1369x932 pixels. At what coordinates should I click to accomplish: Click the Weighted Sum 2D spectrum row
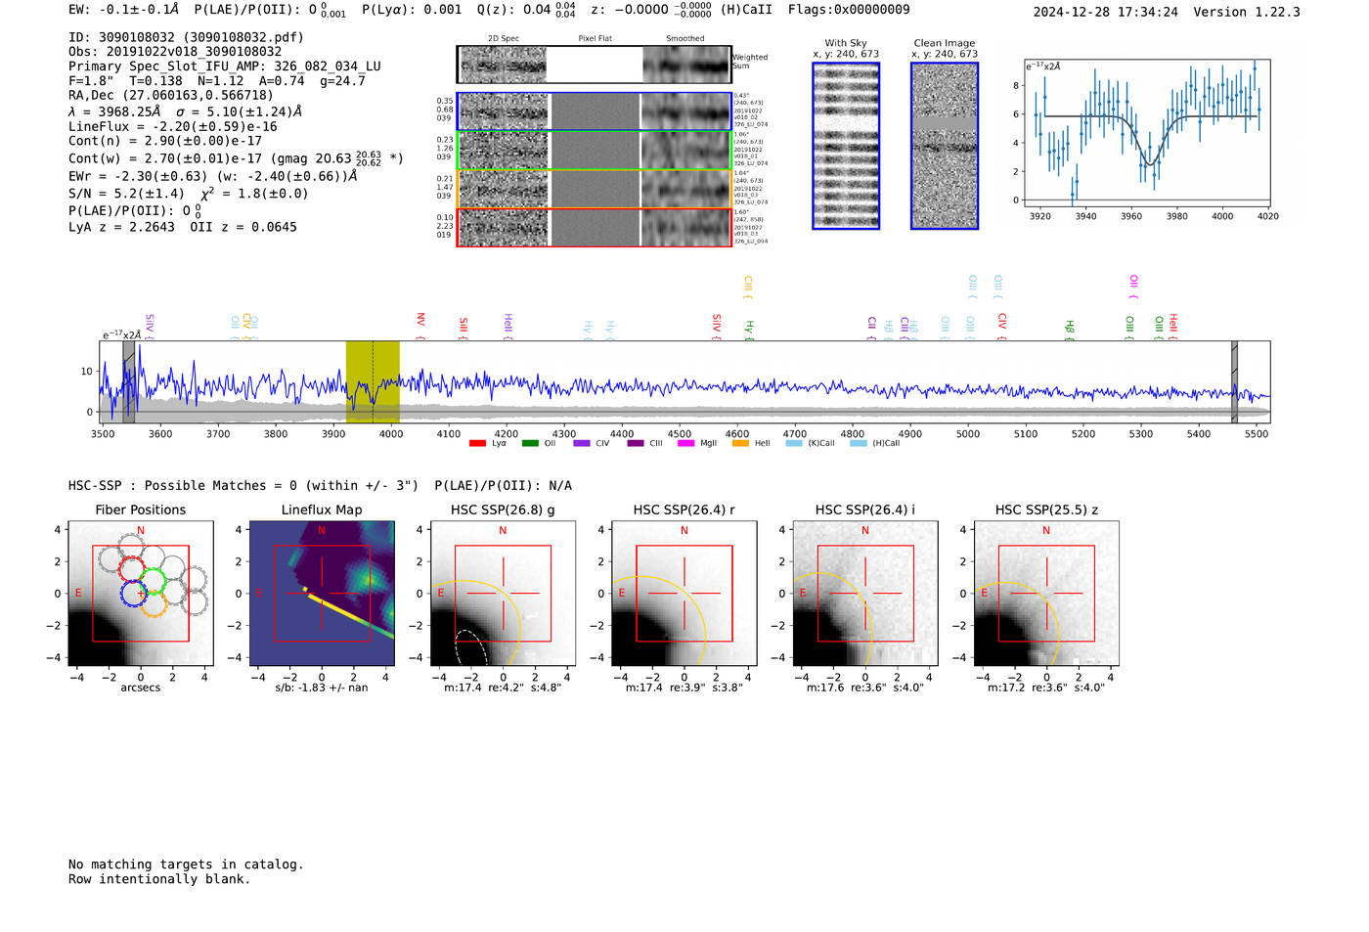tap(594, 65)
